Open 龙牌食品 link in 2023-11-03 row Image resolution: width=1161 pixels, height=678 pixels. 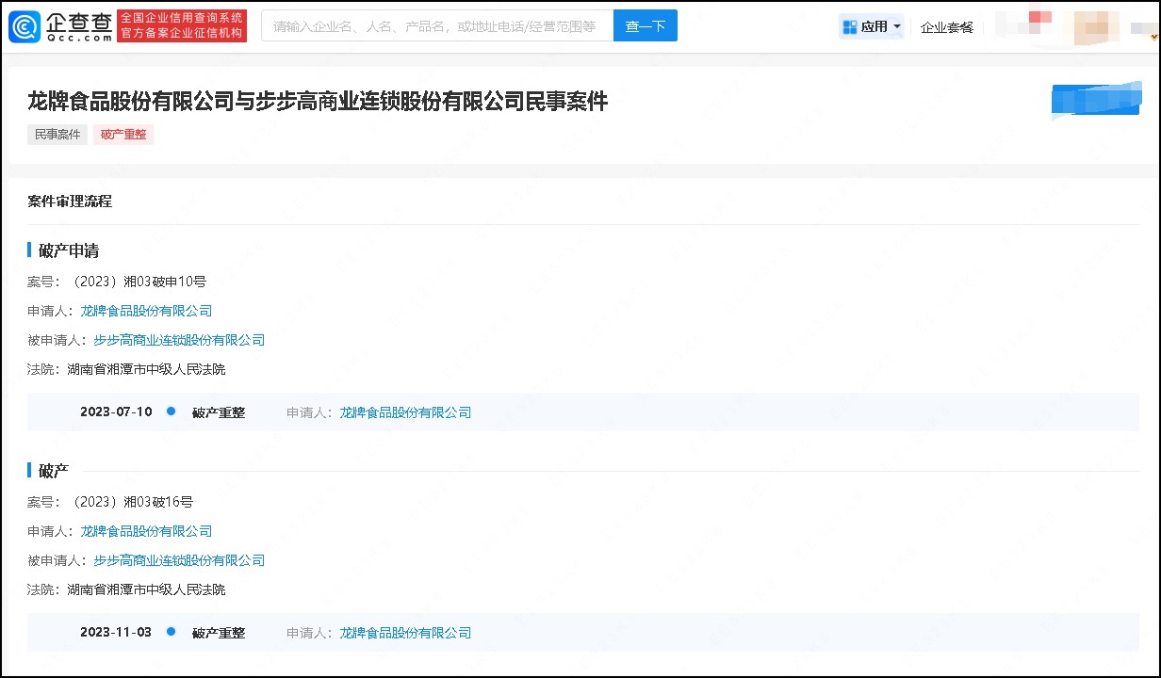[405, 633]
